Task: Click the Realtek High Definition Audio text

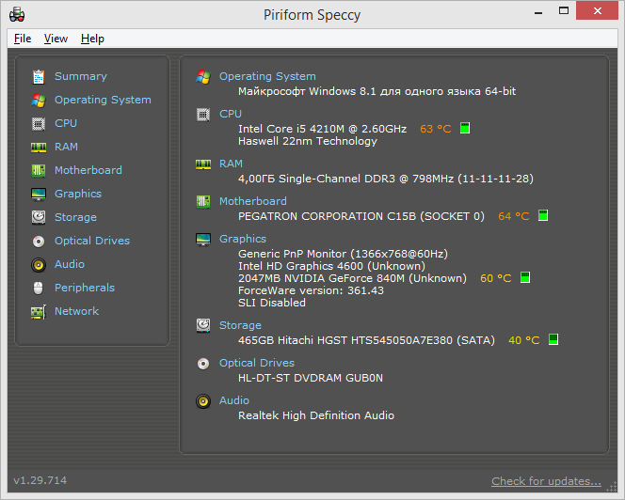Action: click(x=316, y=415)
